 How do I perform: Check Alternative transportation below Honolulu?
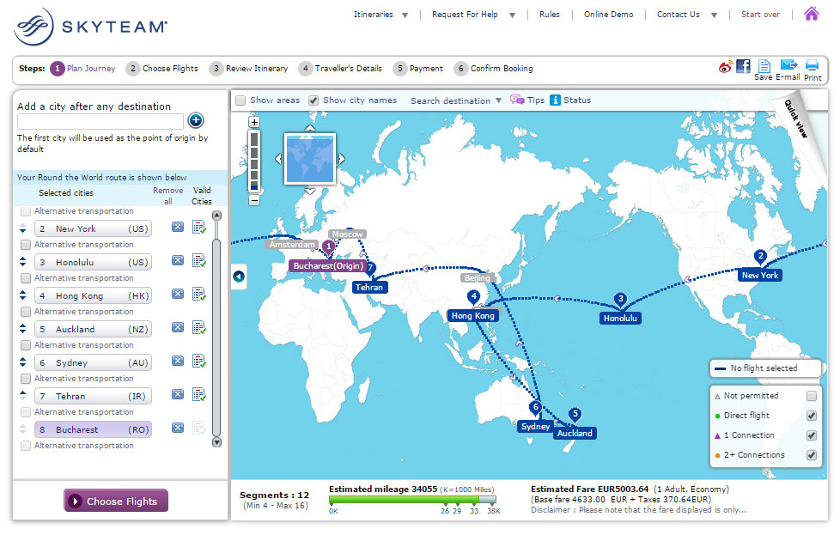tap(25, 278)
